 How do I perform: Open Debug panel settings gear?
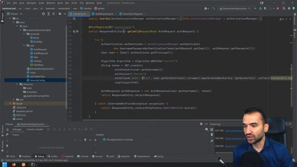pyautogui.click(x=201, y=124)
